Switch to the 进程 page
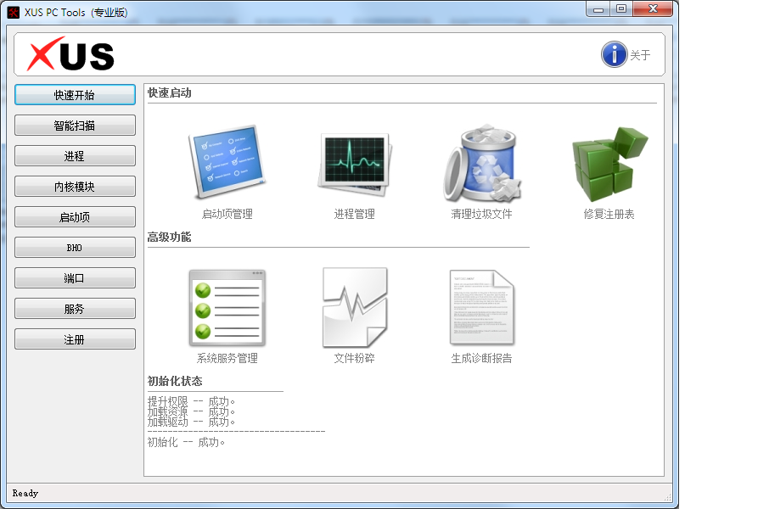758x509 pixels. pyautogui.click(x=75, y=155)
